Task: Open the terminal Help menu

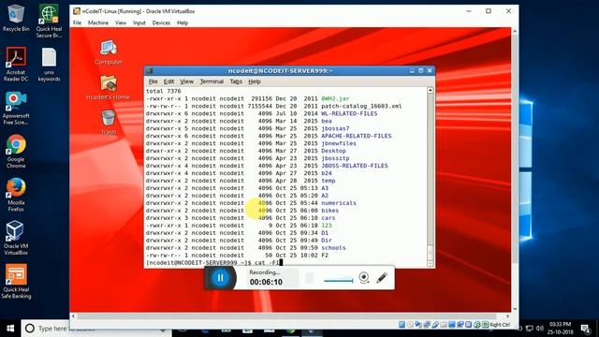Action: (x=255, y=81)
